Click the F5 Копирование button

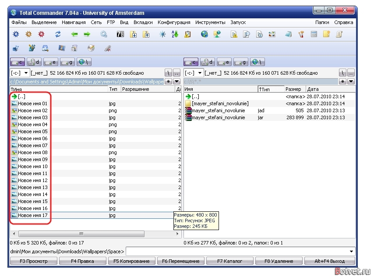coord(132,261)
